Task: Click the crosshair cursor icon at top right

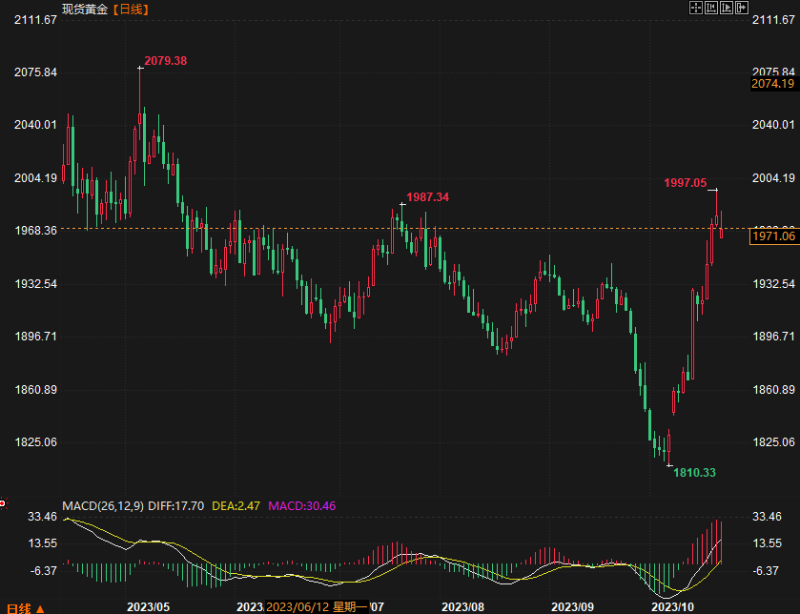Action: coord(696,8)
